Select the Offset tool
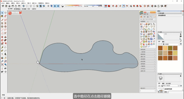 [6, 43]
